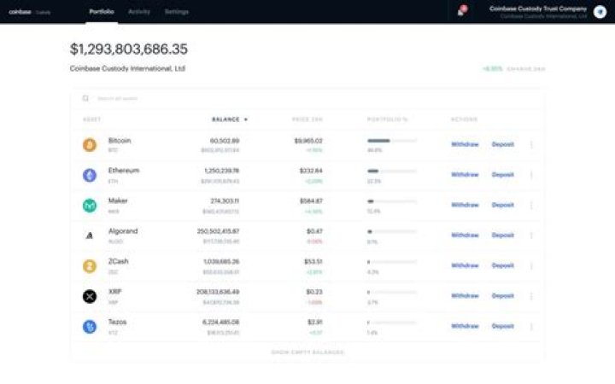This screenshot has height=384, width=615.
Task: Deposit Maker
Action: tap(503, 205)
